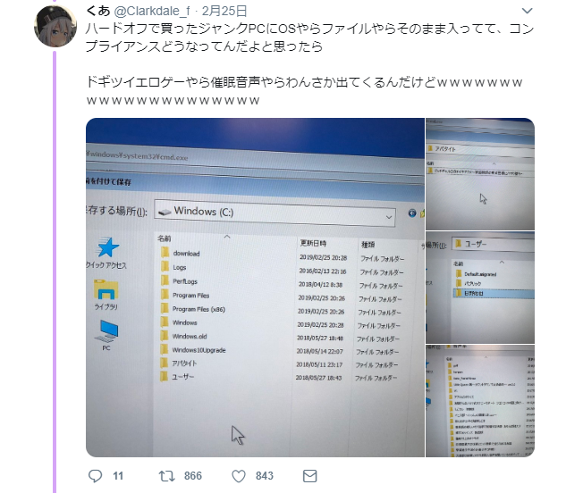Click the Windows (C:) dropdown in the photo
Viewport: 566px width, 493px height.
click(275, 213)
